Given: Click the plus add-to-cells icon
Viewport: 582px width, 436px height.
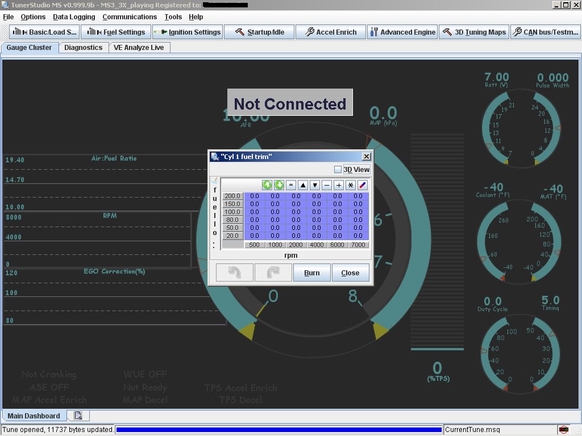Looking at the screenshot, I should pyautogui.click(x=339, y=185).
